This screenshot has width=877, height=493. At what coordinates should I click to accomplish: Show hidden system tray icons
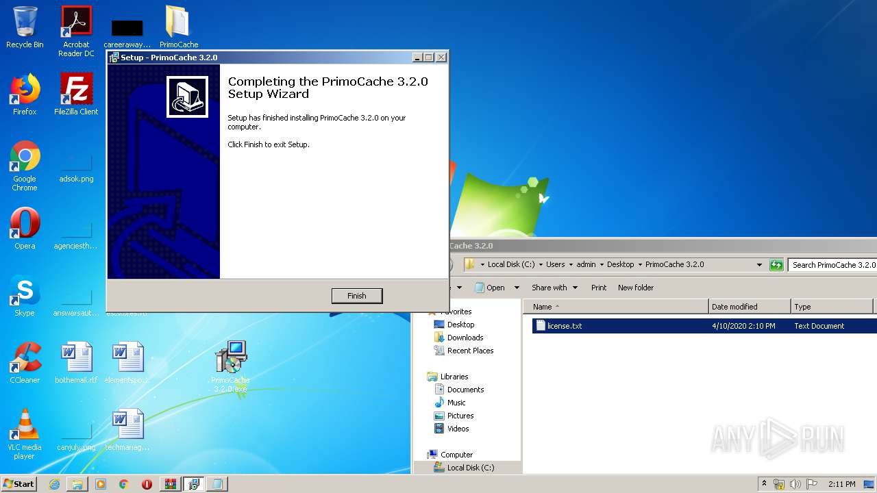(x=764, y=484)
